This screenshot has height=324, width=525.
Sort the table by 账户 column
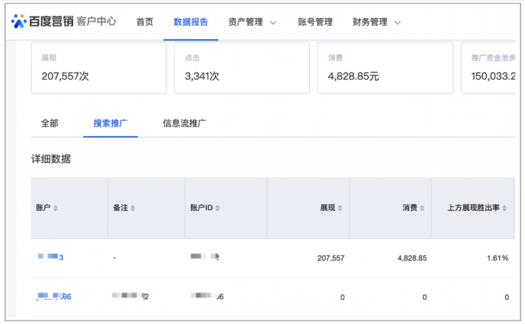(56, 208)
